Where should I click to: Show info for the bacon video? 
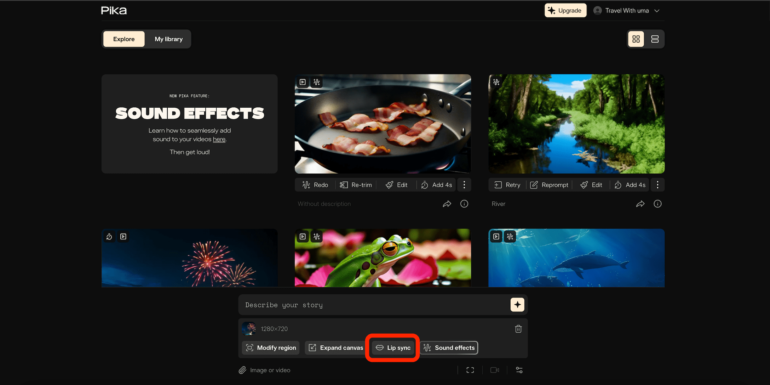pyautogui.click(x=464, y=204)
